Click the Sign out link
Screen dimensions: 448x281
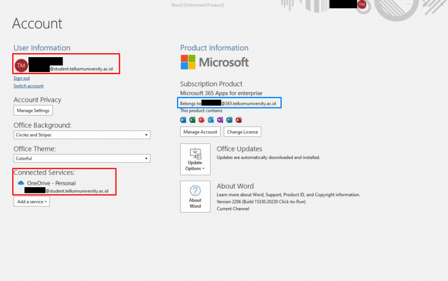pyautogui.click(x=21, y=78)
